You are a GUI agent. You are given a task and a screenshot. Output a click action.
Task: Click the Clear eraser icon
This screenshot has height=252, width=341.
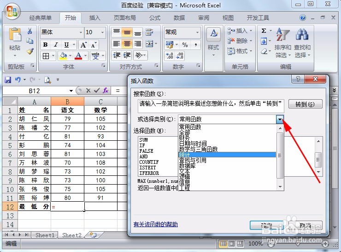(x=264, y=51)
